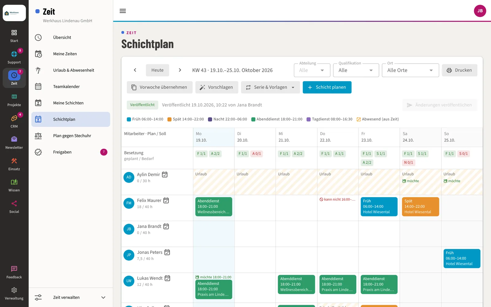Expand Serie & Vorlagen dropdown

tap(270, 87)
